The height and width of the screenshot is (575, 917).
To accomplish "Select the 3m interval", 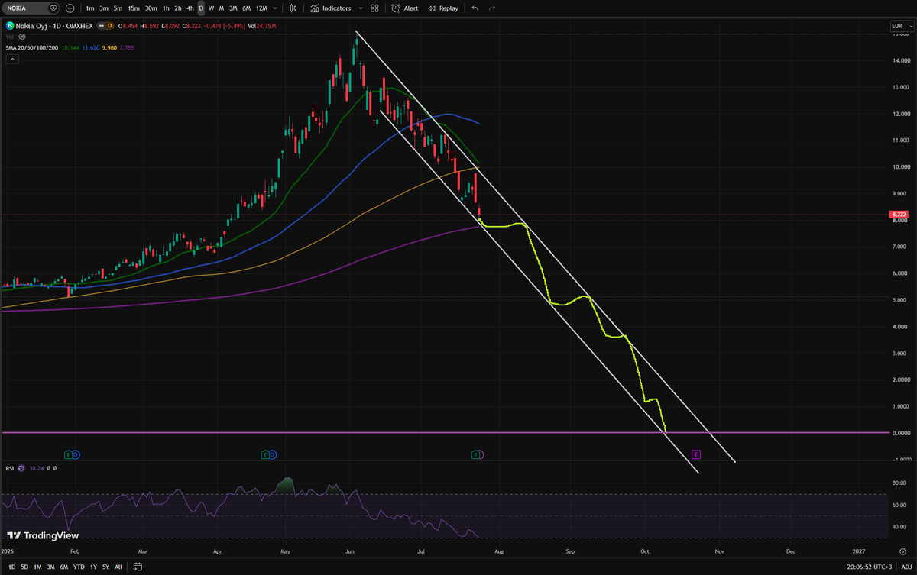I will coord(103,8).
